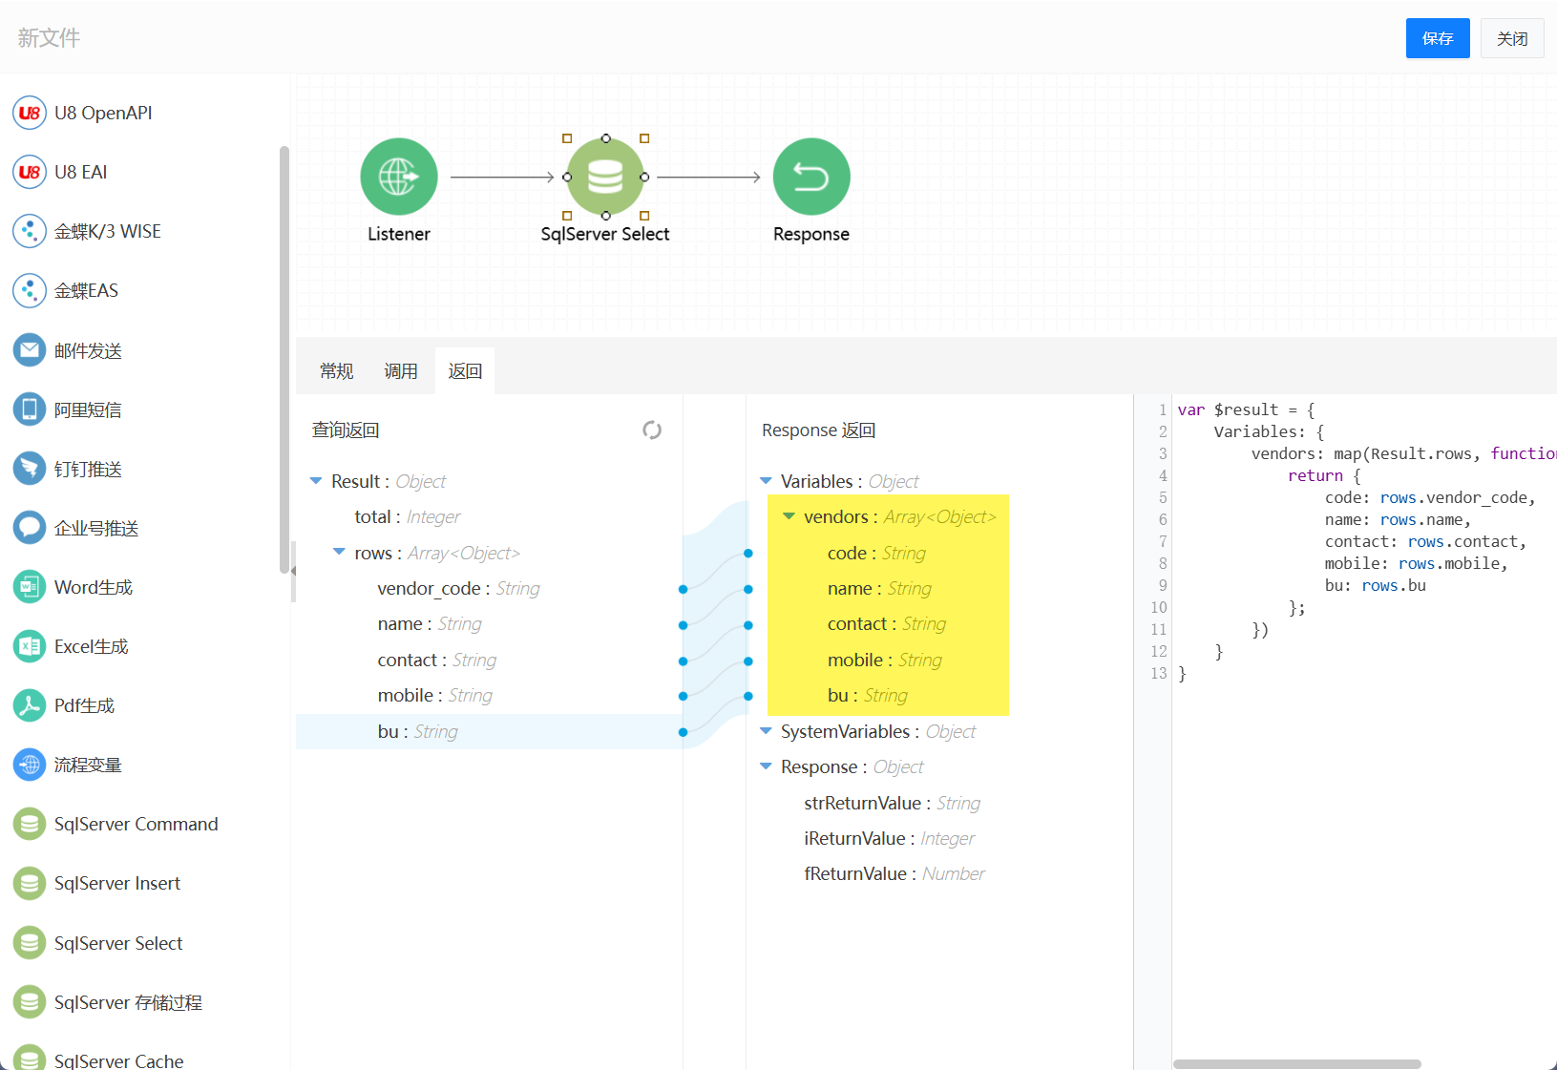
Task: Select the 钉钉推送 component icon
Action: [30, 469]
